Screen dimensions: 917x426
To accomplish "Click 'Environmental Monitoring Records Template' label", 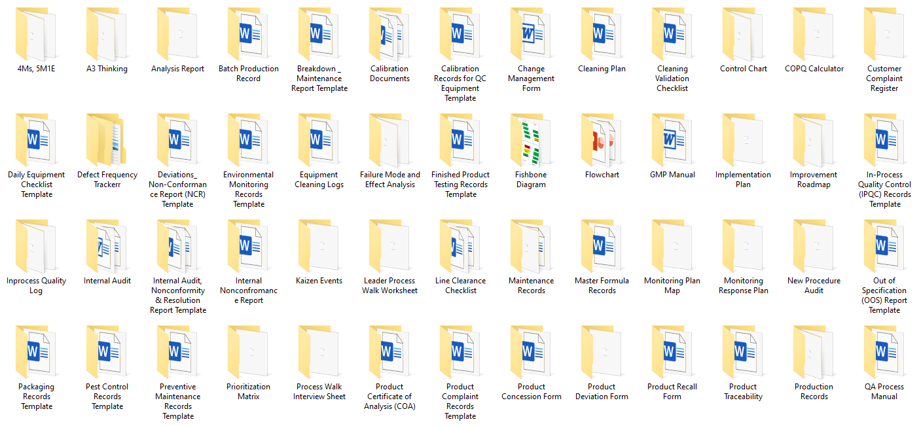I will pos(248,189).
